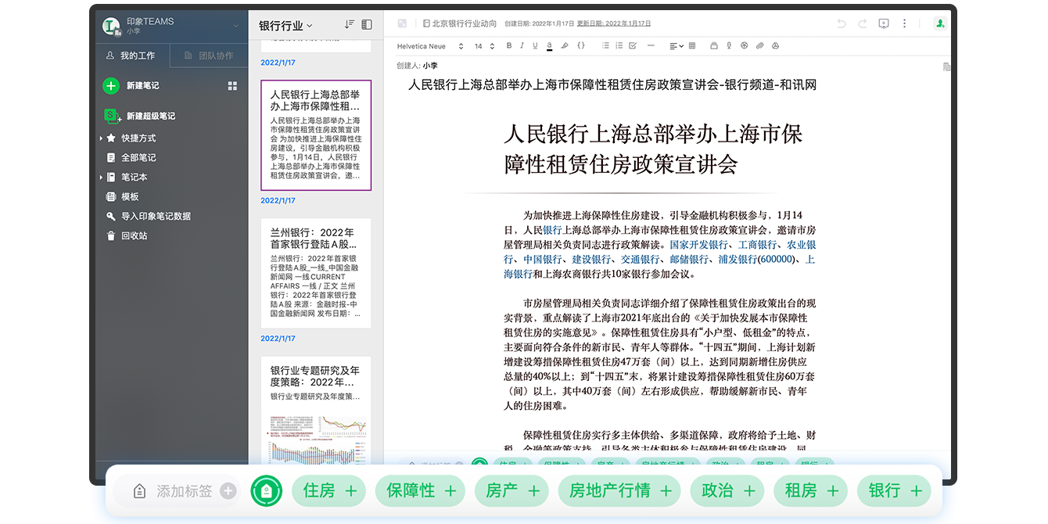
Task: Open the 印象TEAMS account dropdown chevron
Action: (x=236, y=26)
